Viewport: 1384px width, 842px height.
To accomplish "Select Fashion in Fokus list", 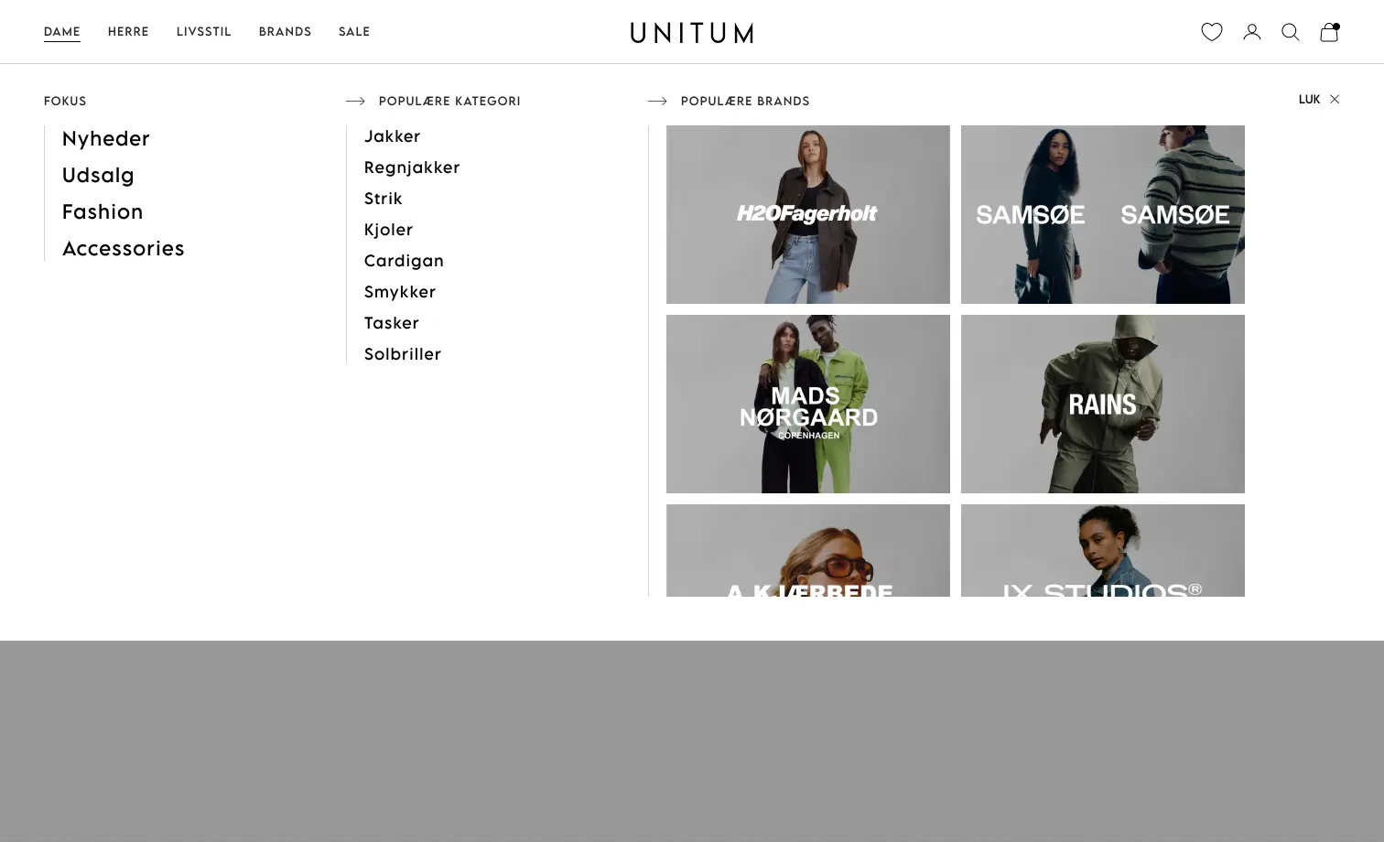I will tap(103, 211).
